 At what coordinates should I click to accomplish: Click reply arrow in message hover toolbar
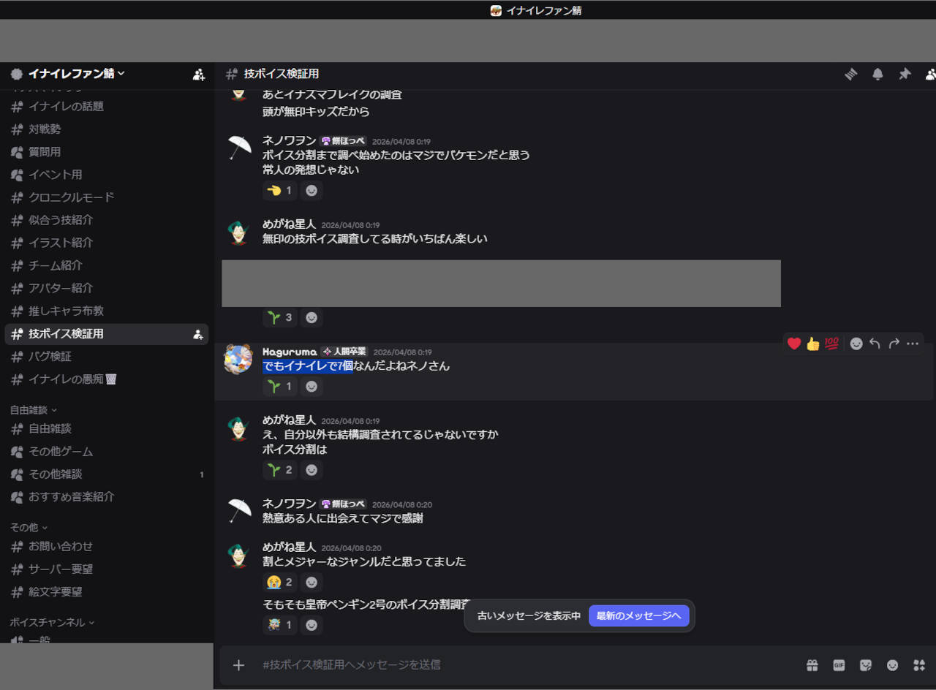[875, 344]
